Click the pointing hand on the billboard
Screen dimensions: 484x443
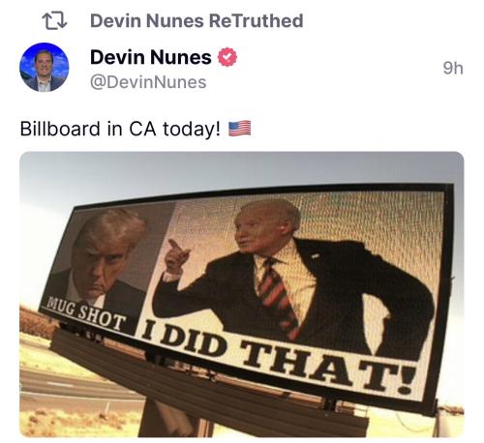coord(177,256)
